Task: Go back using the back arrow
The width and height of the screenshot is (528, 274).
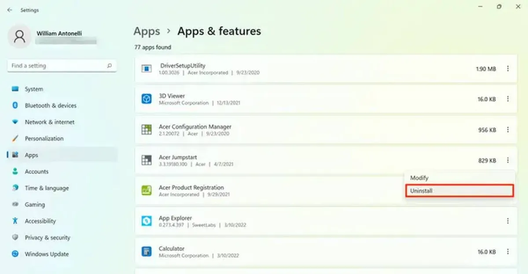Action: (10, 10)
